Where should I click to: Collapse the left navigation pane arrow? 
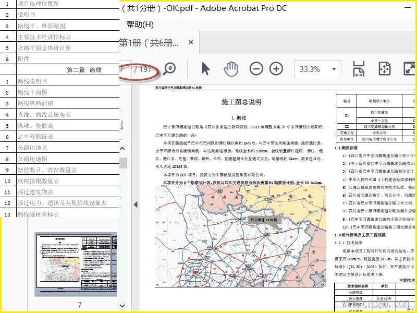pos(136,204)
